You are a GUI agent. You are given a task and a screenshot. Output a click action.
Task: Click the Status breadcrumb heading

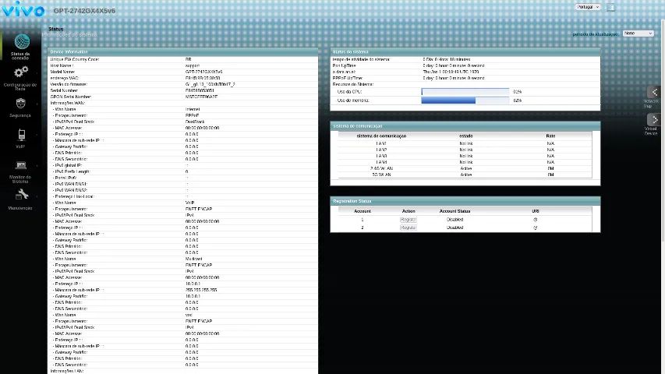pos(55,29)
